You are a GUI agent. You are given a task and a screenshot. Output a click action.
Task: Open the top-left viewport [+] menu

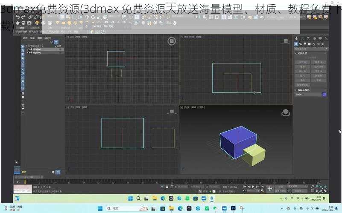(x=67, y=37)
